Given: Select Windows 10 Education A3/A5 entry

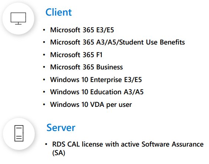Looking at the screenshot, I should coord(97,92).
